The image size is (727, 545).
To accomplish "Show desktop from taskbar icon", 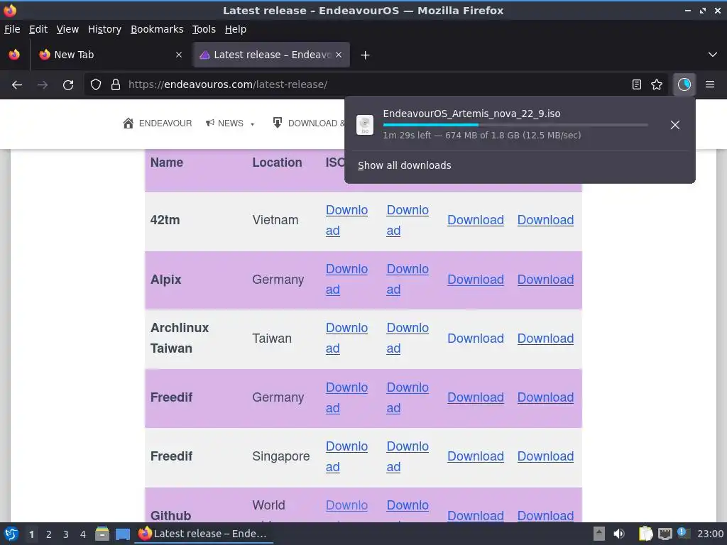I will [123, 534].
